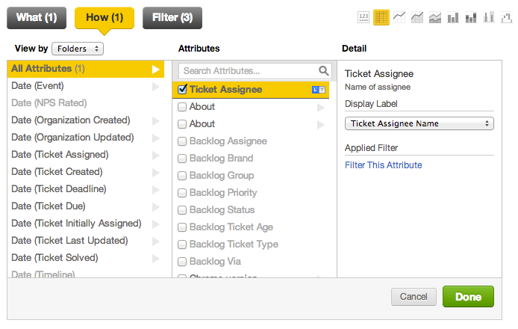Open the What (1) tab

37,16
